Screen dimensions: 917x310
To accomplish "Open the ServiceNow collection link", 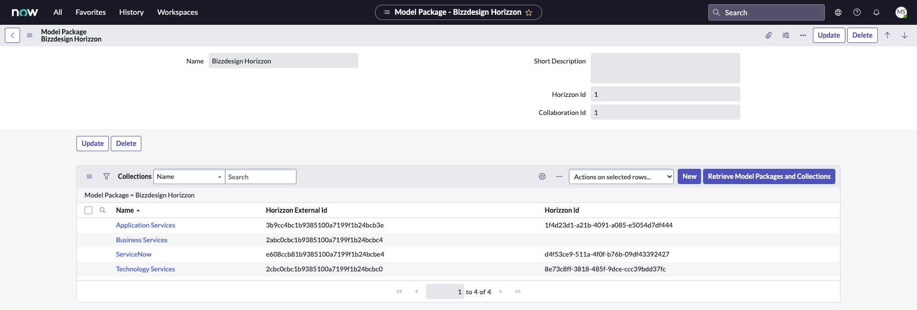I will pyautogui.click(x=134, y=254).
